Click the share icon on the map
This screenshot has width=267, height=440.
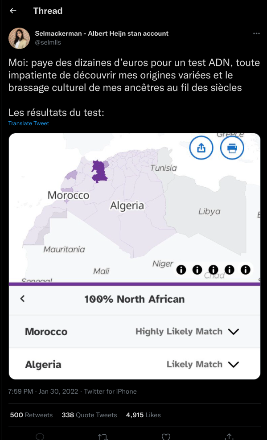(201, 148)
